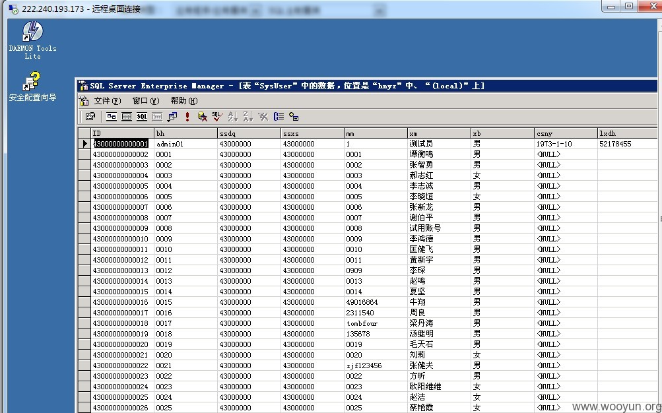
Task: Select the row selector for ID 43000000000002
Action: click(x=84, y=154)
